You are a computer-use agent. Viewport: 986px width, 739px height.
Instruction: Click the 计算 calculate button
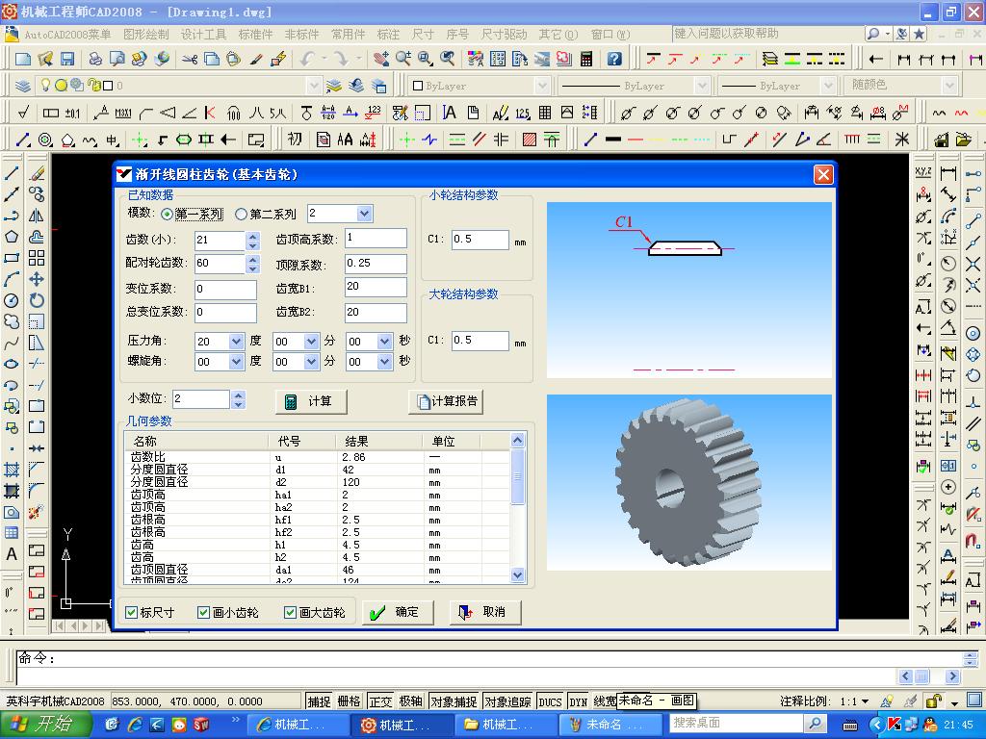[311, 401]
